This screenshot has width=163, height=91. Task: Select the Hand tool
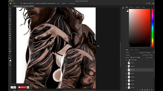pos(10,51)
